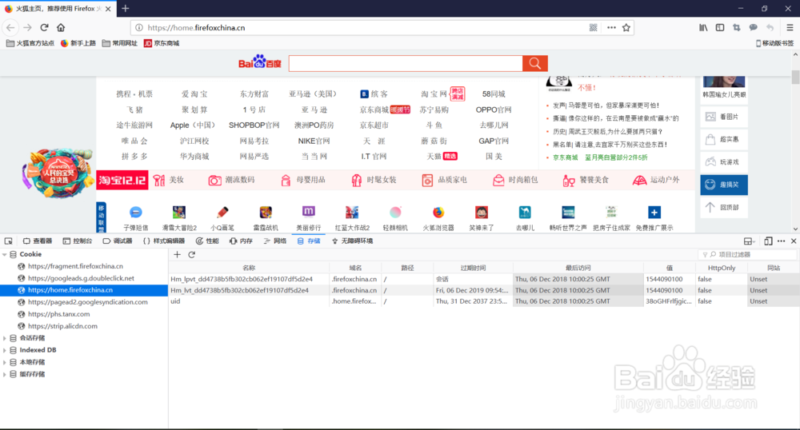Switch to the 性能 performance tab

point(207,241)
